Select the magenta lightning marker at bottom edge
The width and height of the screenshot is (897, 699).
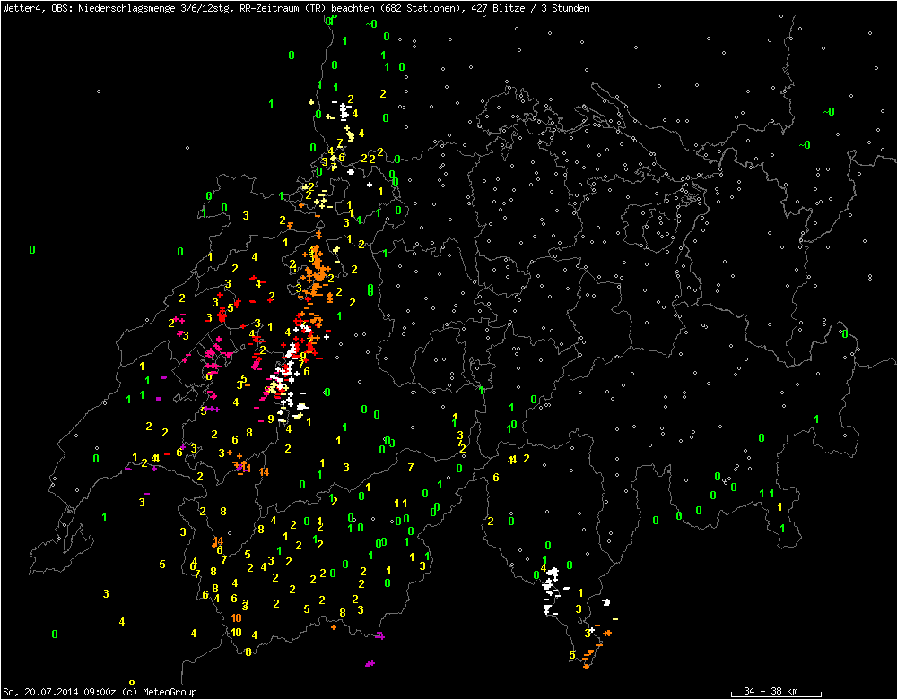point(370,664)
